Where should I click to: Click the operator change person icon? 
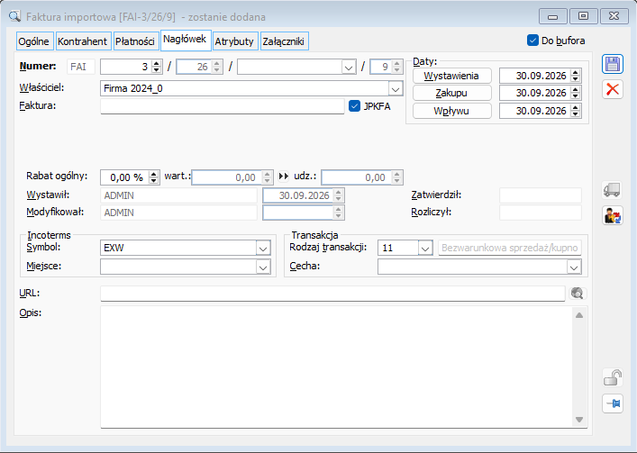(x=612, y=215)
